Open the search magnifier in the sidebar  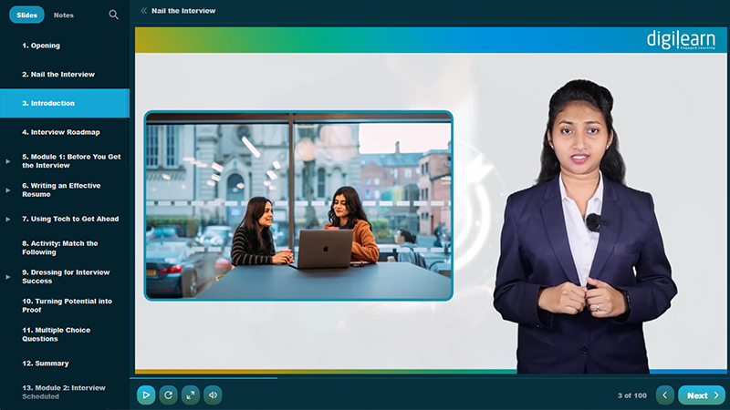click(114, 15)
